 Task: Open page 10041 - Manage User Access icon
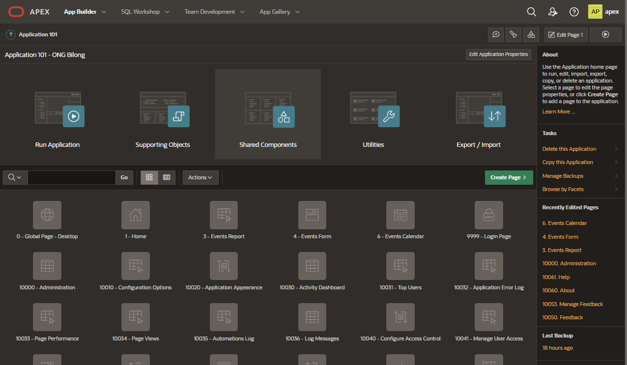coord(489,317)
